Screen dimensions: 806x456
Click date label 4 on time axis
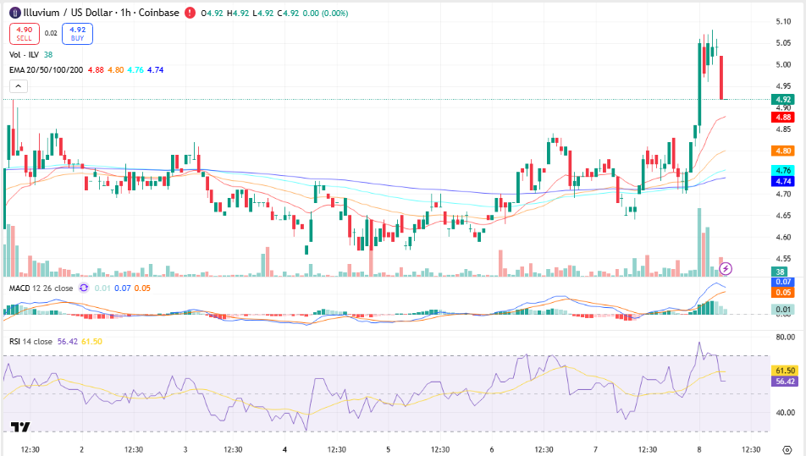coord(284,449)
